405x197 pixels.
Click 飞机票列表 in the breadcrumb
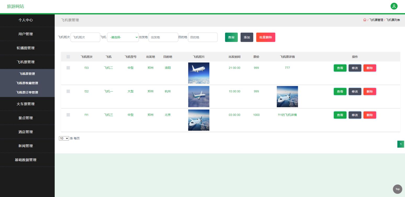click(393, 20)
